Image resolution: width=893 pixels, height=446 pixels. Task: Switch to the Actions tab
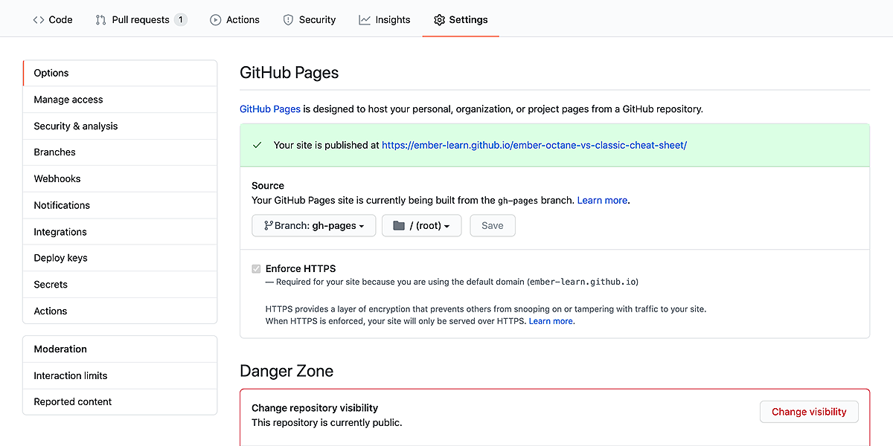click(234, 19)
